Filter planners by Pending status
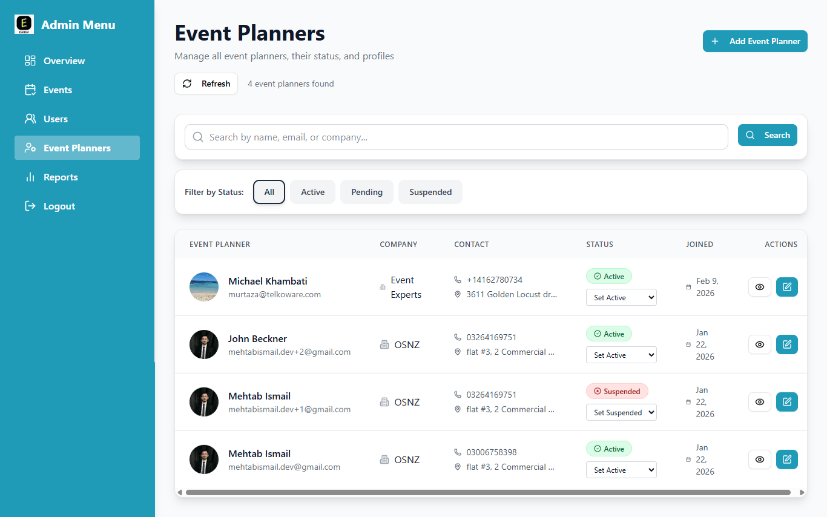827x517 pixels. pos(366,192)
